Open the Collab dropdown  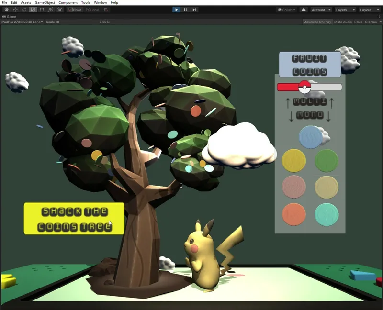coord(287,10)
